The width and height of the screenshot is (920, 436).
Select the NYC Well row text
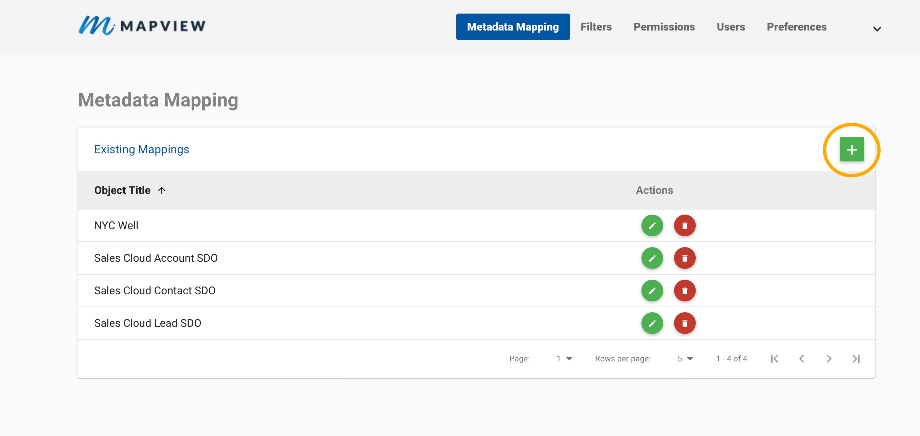coord(116,226)
